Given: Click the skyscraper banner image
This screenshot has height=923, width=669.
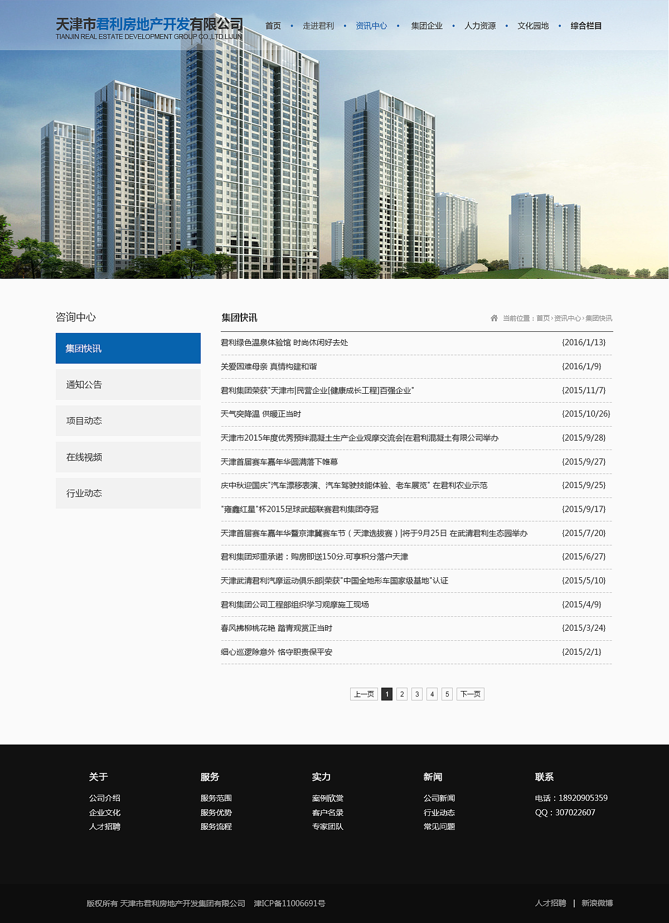Looking at the screenshot, I should pyautogui.click(x=334, y=165).
